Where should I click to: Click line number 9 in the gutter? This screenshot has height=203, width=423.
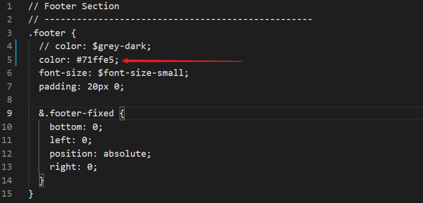click(x=9, y=113)
